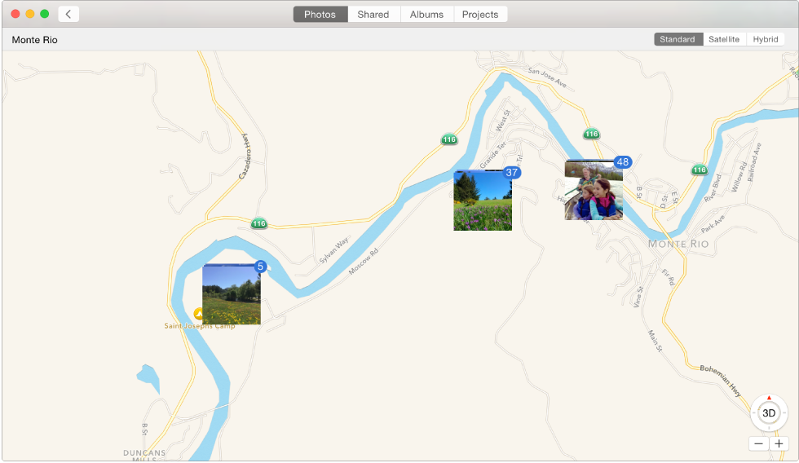This screenshot has height=463, width=799.
Task: Zoom in with the plus button
Action: 779,443
